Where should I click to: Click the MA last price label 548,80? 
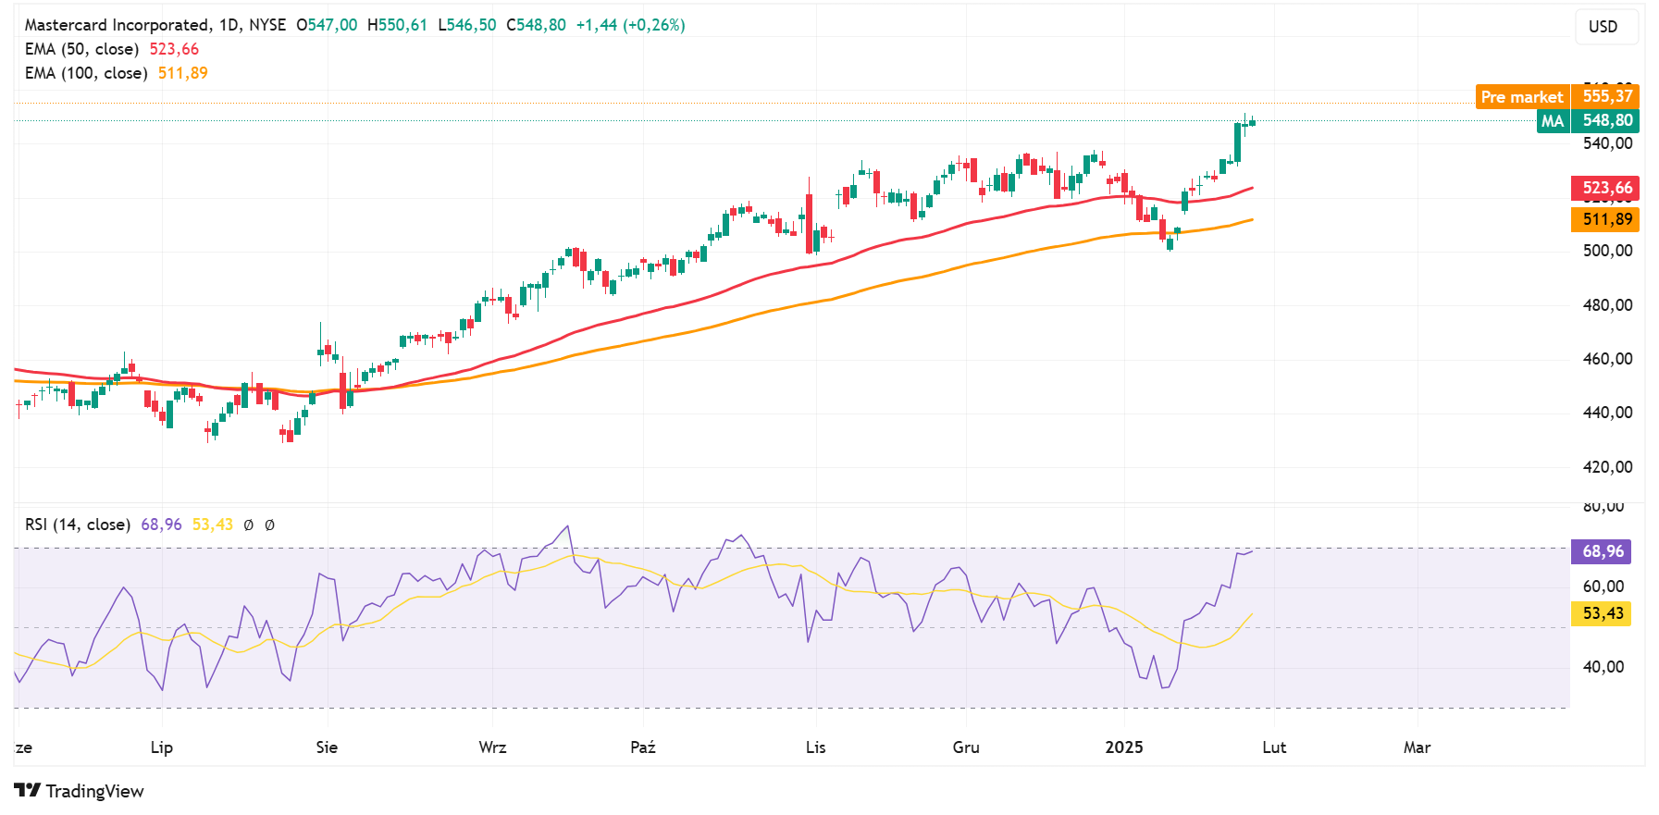1588,120
